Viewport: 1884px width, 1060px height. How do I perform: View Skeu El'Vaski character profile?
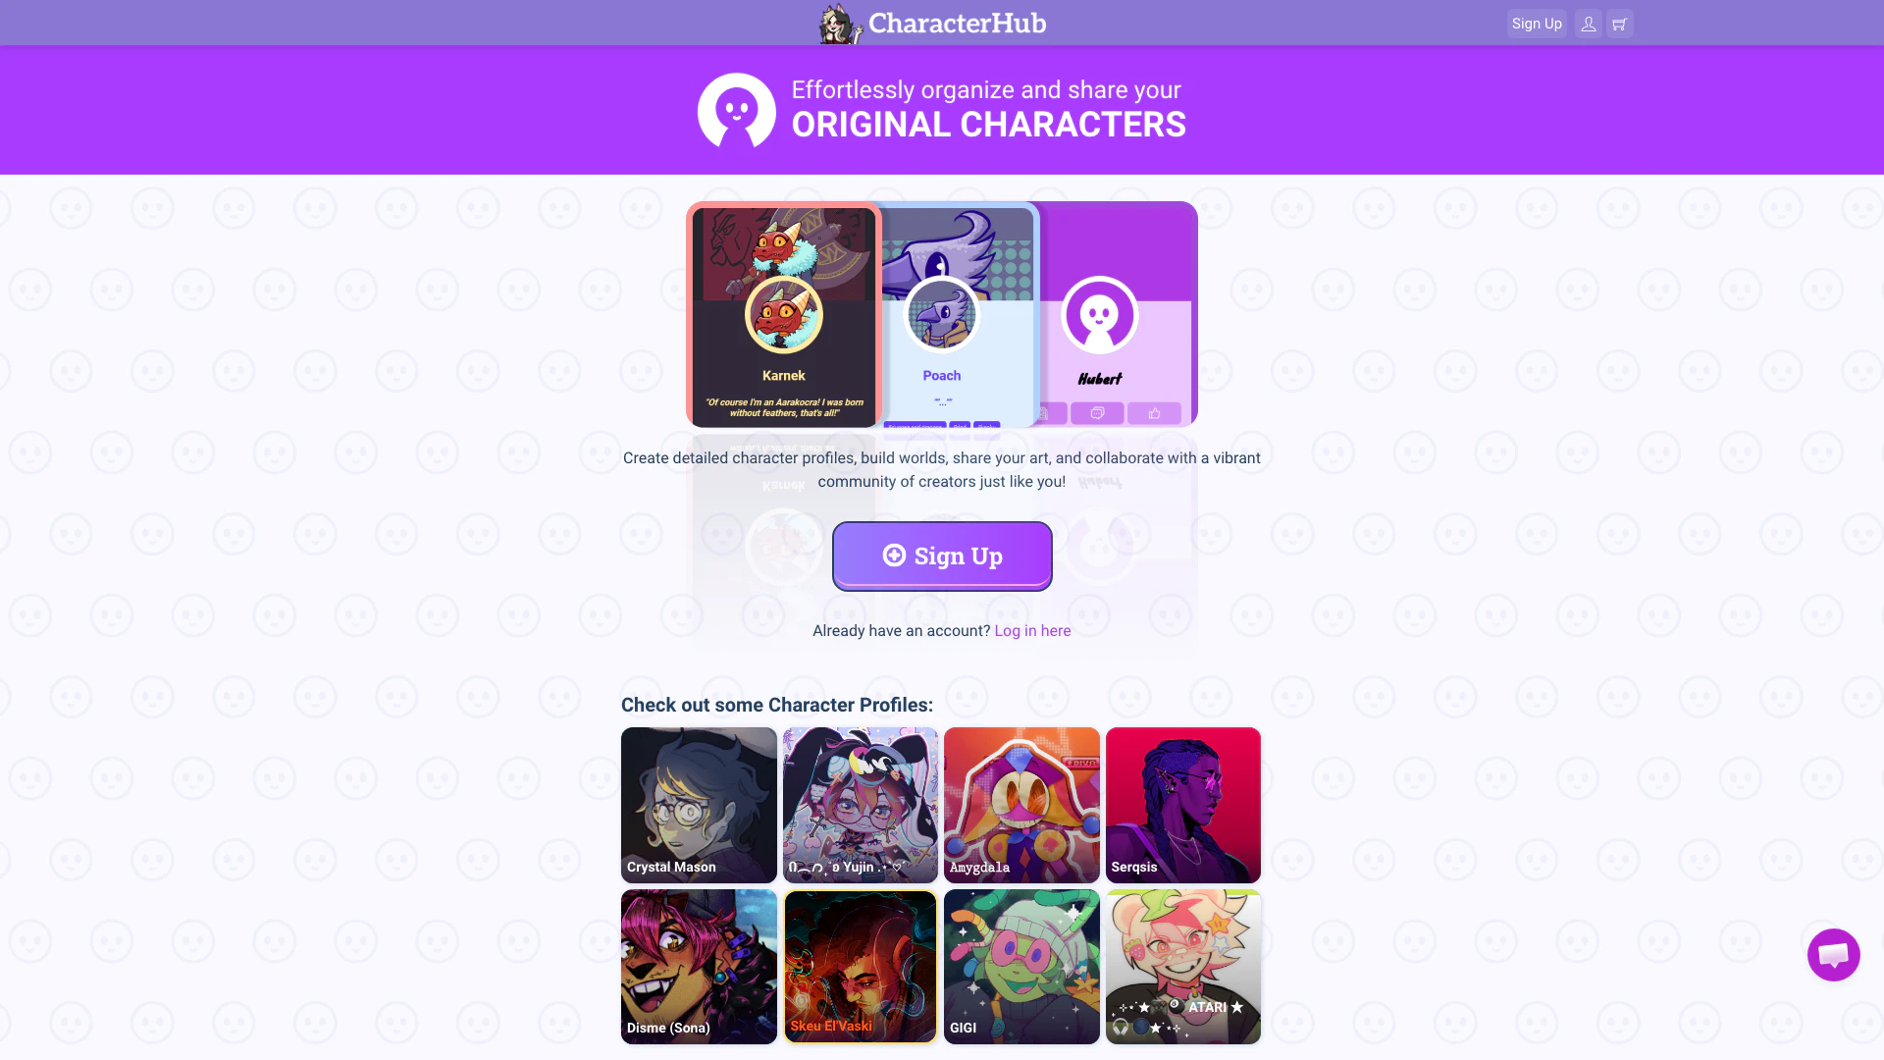pos(861,967)
